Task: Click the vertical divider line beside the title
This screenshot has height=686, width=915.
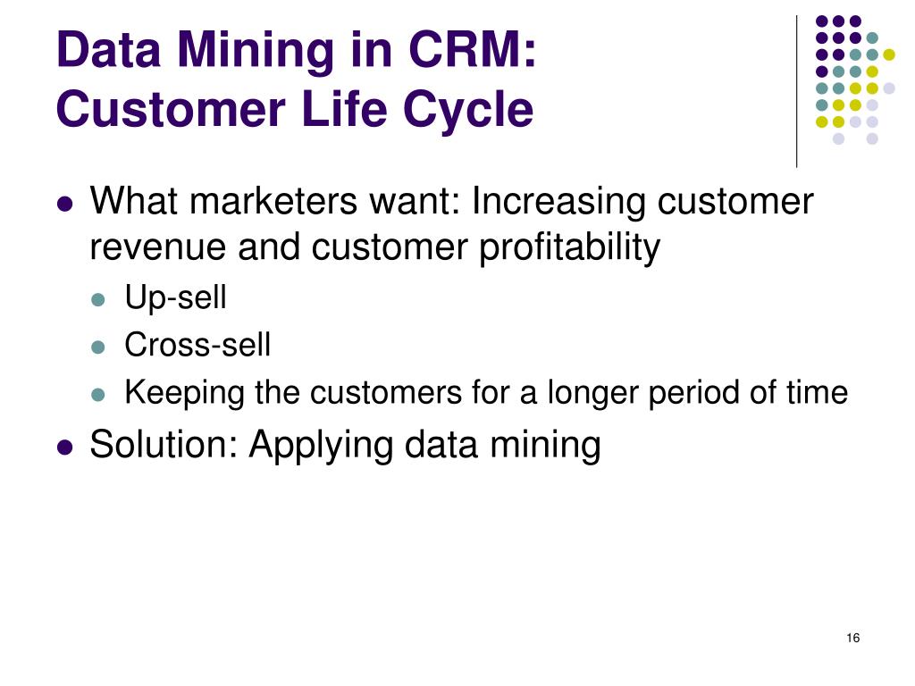Action: click(x=796, y=92)
